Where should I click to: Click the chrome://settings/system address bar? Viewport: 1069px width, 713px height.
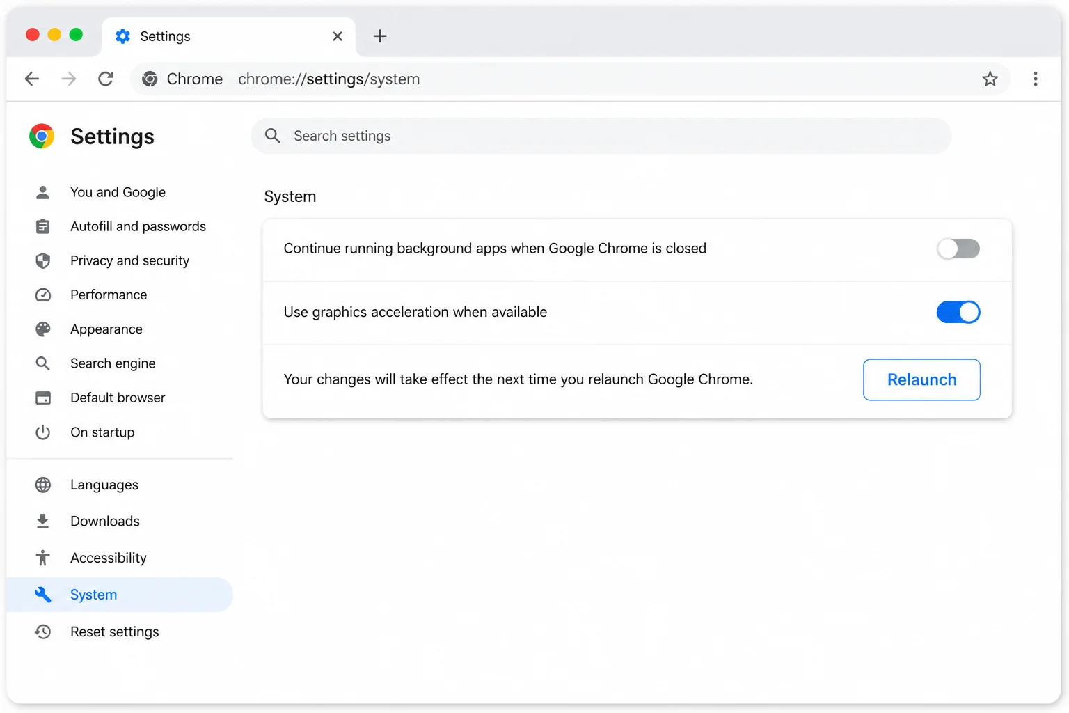click(570, 79)
